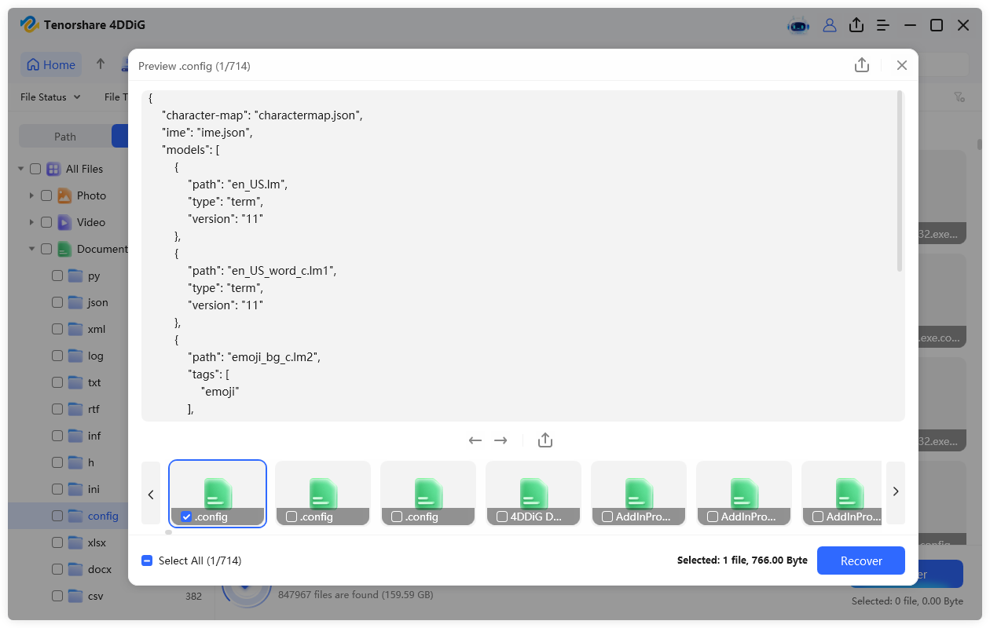Click the 382 count next to csv
990x628 pixels.
click(x=193, y=596)
